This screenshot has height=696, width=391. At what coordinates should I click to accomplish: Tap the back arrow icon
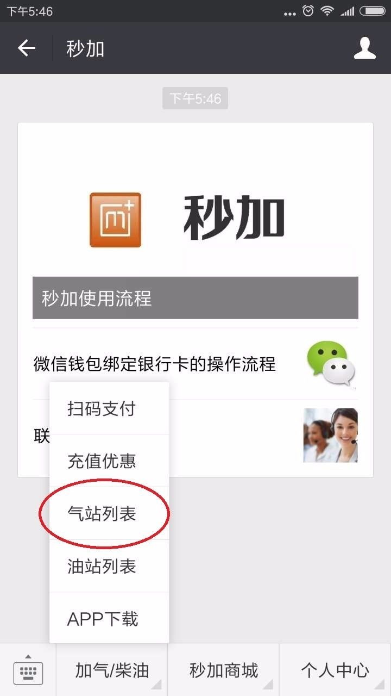point(26,48)
